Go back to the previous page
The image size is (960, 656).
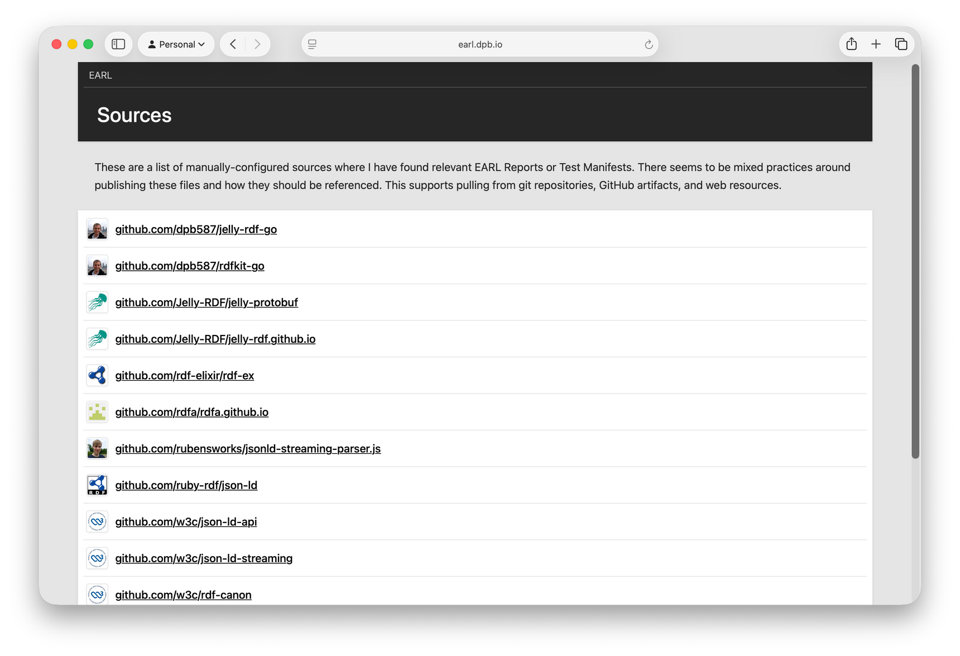tap(233, 44)
